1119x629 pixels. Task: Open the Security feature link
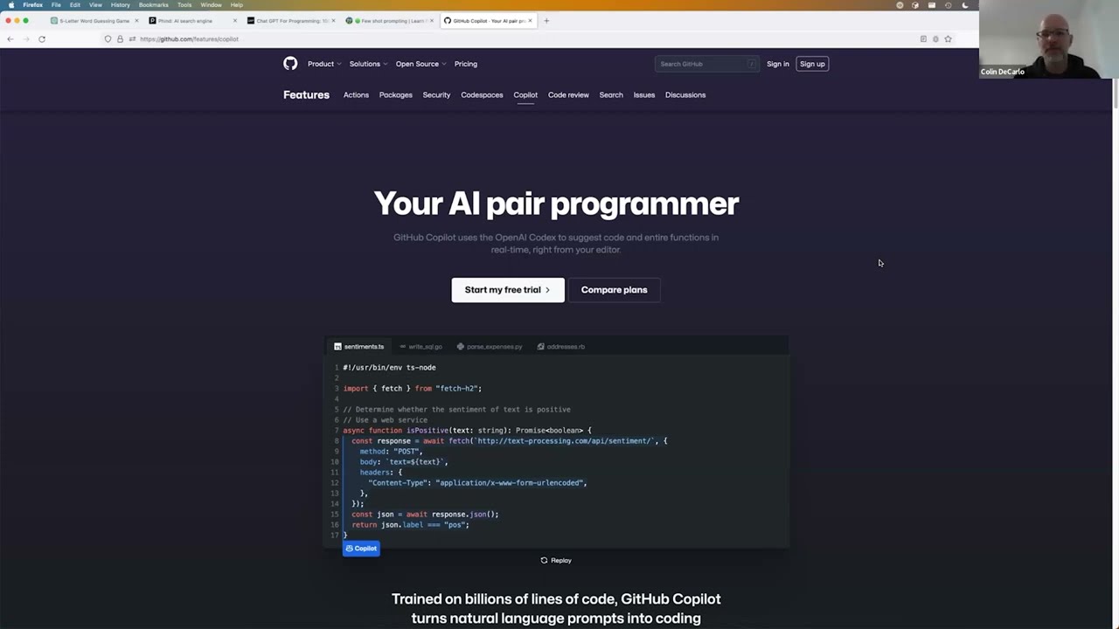tap(436, 95)
